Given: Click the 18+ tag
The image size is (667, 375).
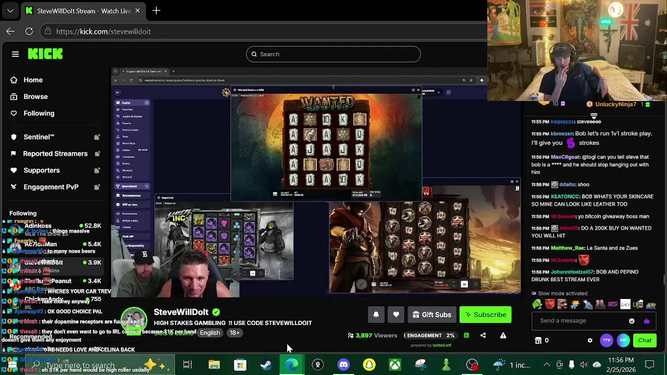Looking at the screenshot, I should point(235,333).
